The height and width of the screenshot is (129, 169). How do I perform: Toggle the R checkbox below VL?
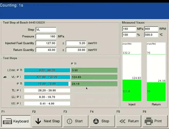click(18, 84)
